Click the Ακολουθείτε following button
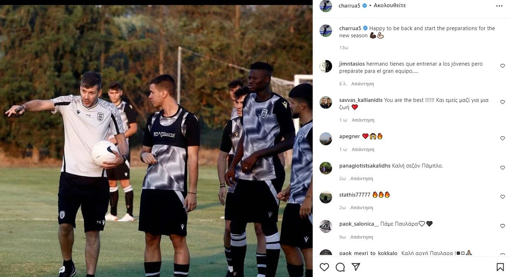510x277 pixels. point(390,5)
